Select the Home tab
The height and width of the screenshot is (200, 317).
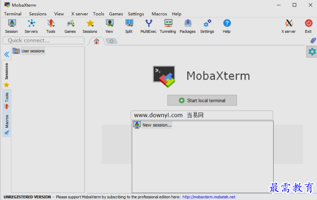[96, 41]
